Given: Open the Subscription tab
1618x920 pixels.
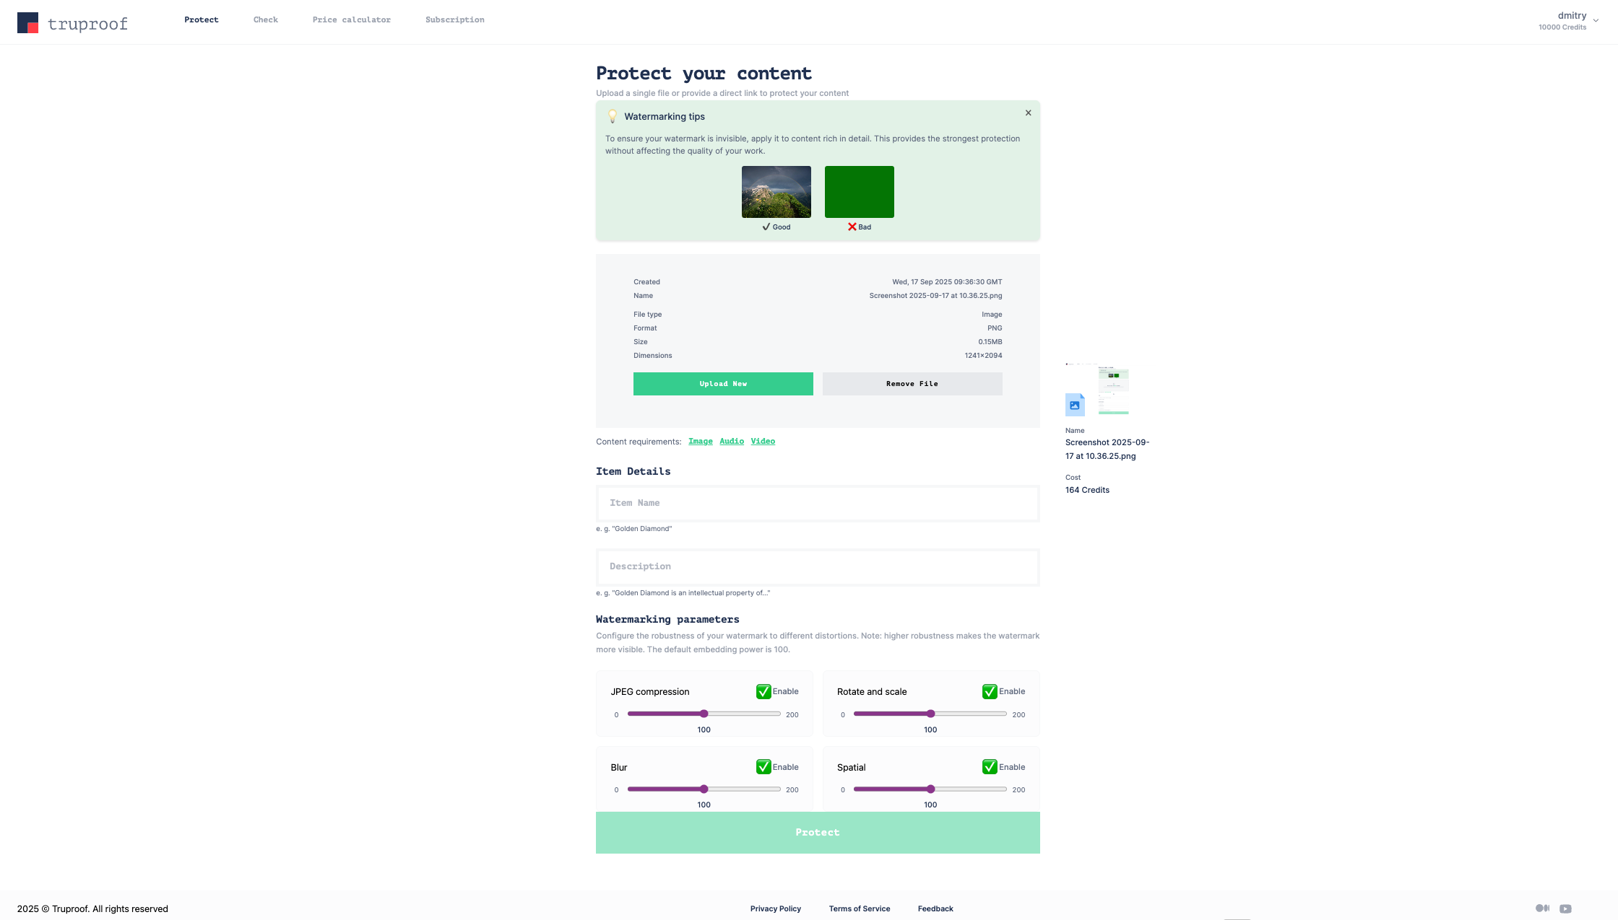Looking at the screenshot, I should tap(455, 20).
